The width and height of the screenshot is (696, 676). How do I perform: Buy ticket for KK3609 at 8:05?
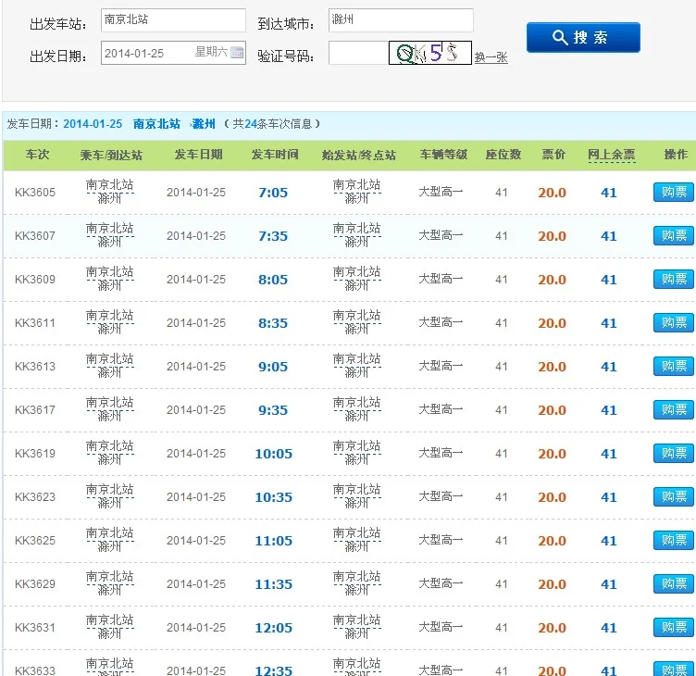[674, 279]
